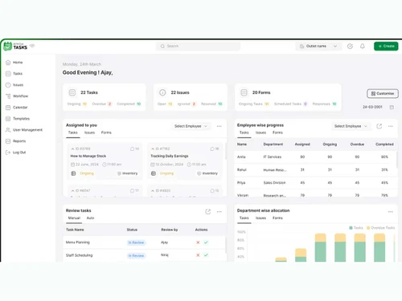
Task: Click the green Create button
Action: [x=386, y=46]
